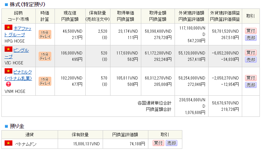
Task: Click 売却 button for ベトナムドン deposit
Action: (171, 143)
